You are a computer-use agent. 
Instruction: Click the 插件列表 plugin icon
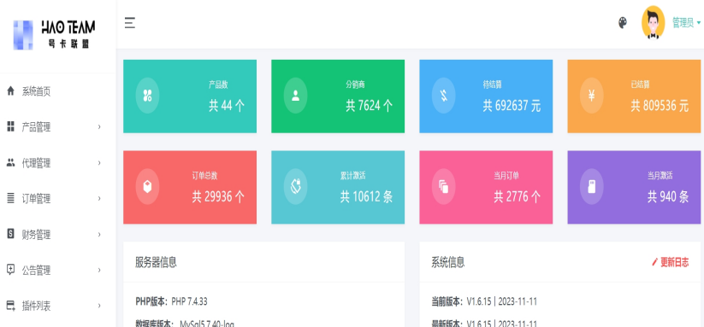11,306
